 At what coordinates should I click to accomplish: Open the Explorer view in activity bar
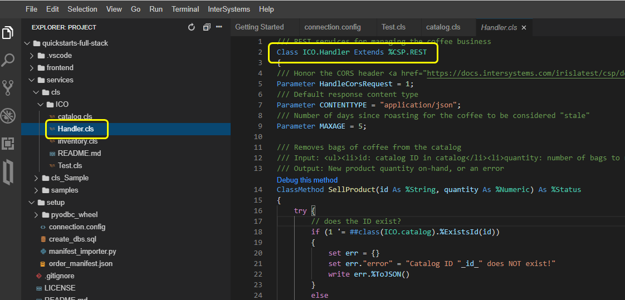tap(8, 33)
